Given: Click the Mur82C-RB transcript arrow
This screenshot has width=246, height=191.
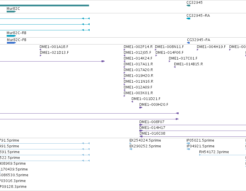Looking at the screenshot, I should click(x=11, y=36).
